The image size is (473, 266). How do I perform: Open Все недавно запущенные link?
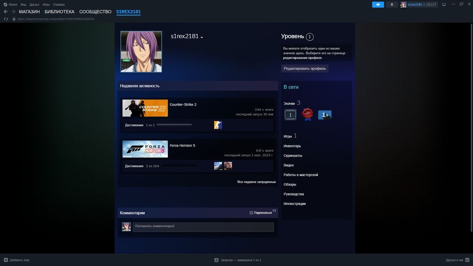256,182
